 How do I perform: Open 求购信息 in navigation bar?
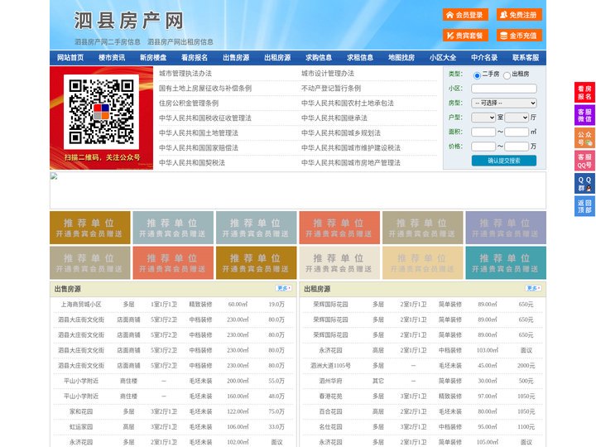coord(319,58)
